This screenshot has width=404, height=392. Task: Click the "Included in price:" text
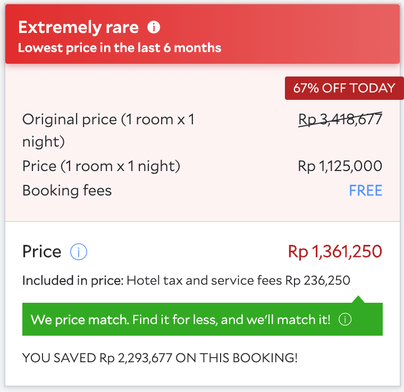pos(73,280)
